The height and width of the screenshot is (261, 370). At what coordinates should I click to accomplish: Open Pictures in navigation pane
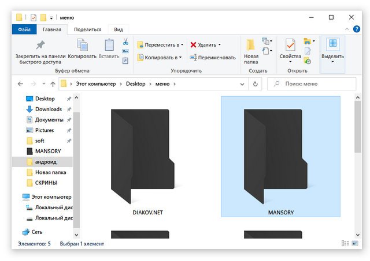(x=45, y=130)
